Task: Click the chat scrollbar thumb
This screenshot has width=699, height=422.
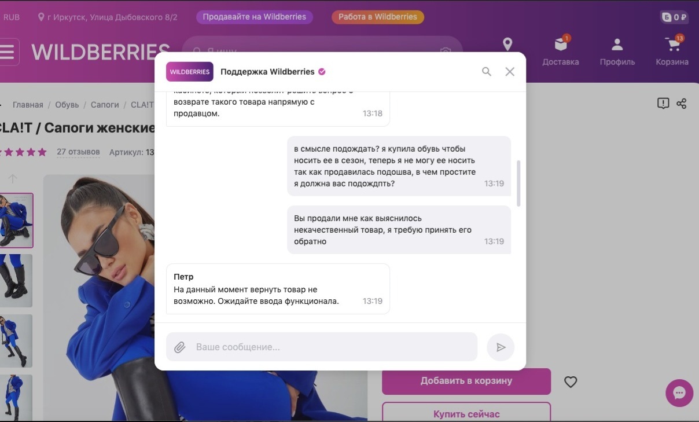Action: (x=518, y=184)
